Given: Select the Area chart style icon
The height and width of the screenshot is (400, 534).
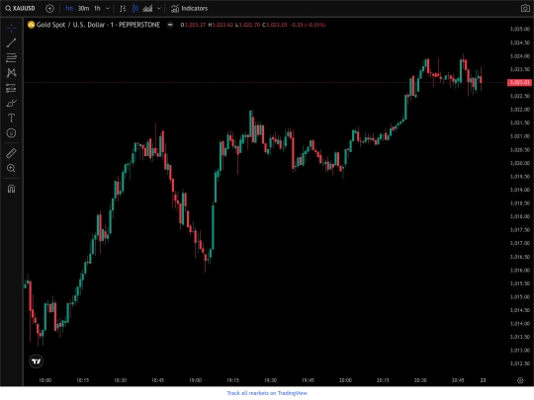Looking at the screenshot, I should (x=147, y=8).
